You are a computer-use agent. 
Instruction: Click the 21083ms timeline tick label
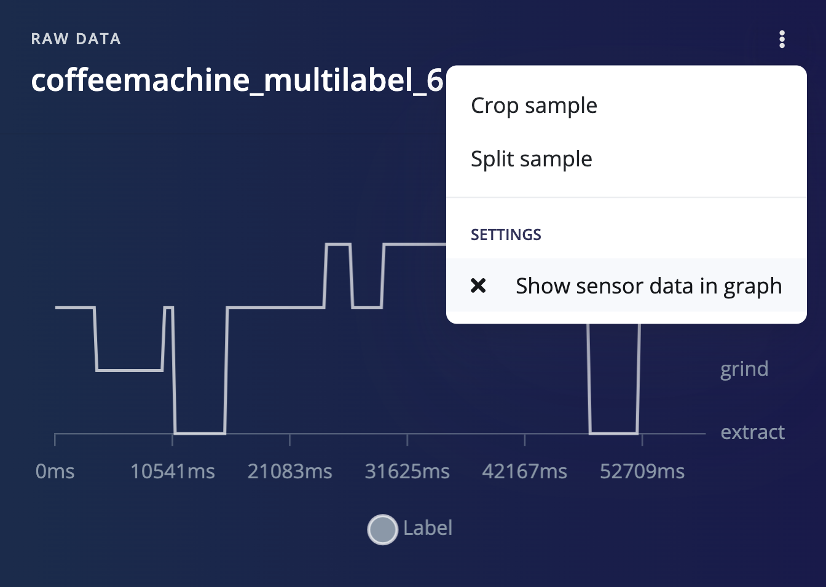pyautogui.click(x=290, y=472)
